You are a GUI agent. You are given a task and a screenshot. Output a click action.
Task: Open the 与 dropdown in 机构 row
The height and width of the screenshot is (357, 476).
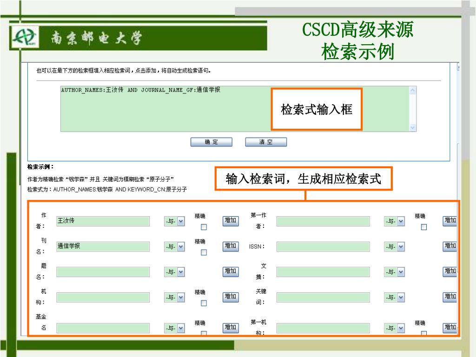pyautogui.click(x=175, y=297)
